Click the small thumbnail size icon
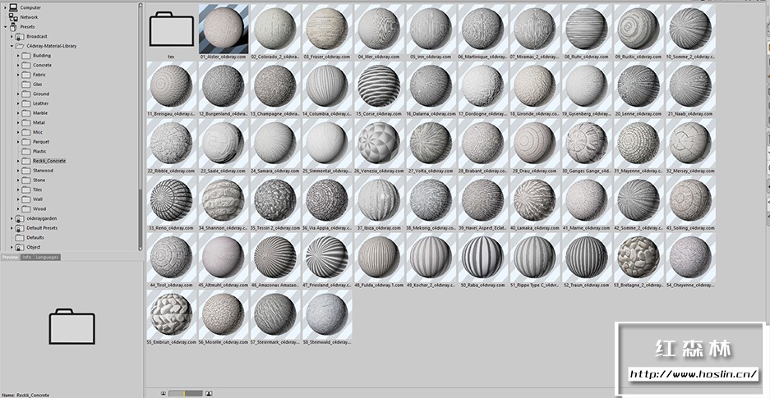This screenshot has height=398, width=770. point(163,393)
